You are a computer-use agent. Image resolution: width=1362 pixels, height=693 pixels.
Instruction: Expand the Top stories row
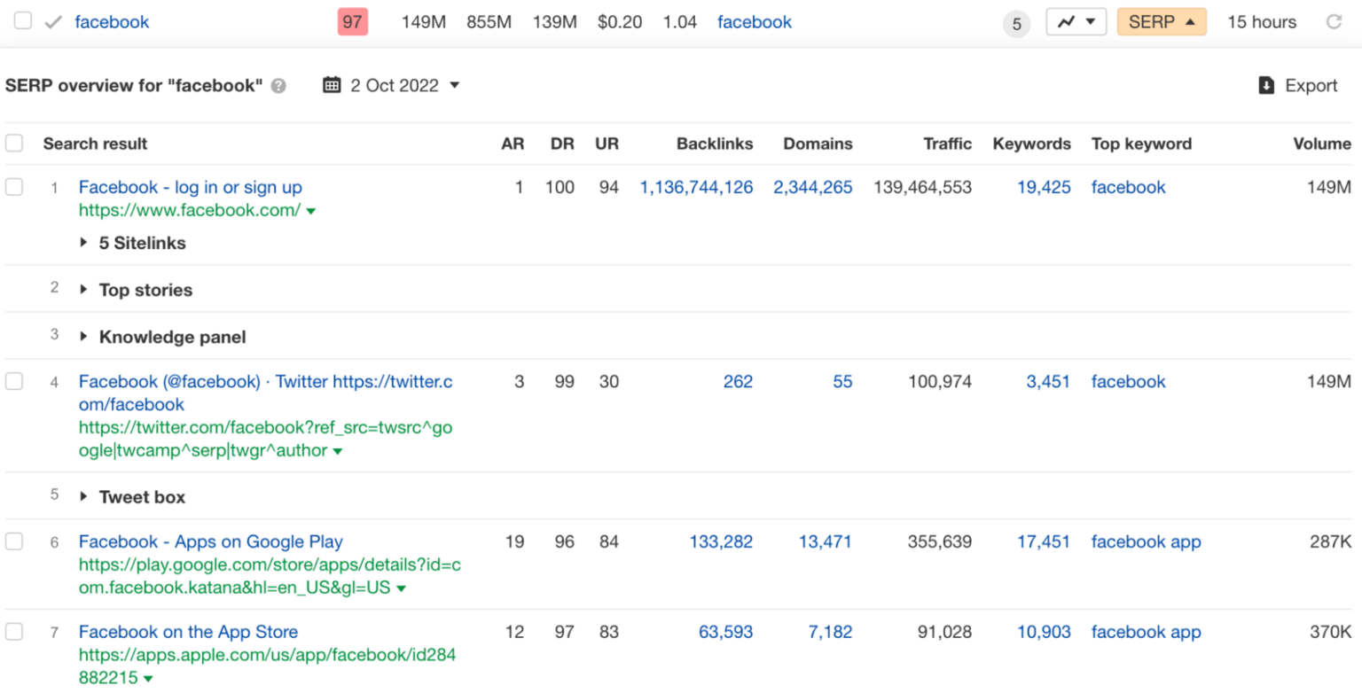[x=84, y=290]
